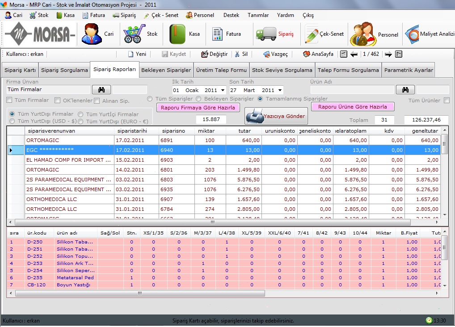Click Değiştir to edit the record
The width and height of the screenshot is (455, 327).
pos(214,54)
